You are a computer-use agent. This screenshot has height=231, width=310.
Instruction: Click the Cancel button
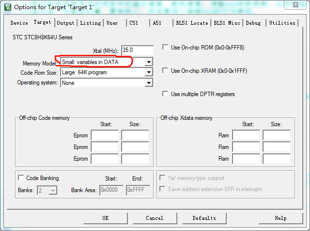(x=155, y=218)
